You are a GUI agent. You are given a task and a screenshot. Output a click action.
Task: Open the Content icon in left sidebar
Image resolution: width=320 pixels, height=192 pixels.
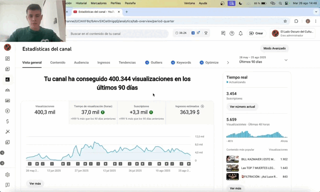click(7, 69)
